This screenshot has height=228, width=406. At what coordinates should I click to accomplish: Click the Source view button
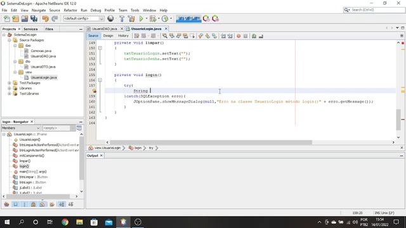(x=93, y=36)
